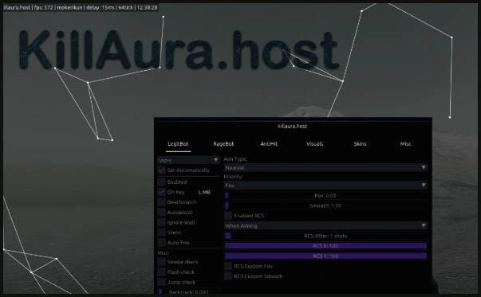Turn on the Auto Fire checkbox

pos(161,243)
